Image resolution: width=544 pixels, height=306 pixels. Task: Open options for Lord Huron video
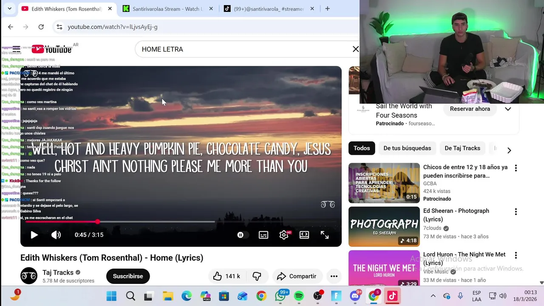[x=516, y=255]
